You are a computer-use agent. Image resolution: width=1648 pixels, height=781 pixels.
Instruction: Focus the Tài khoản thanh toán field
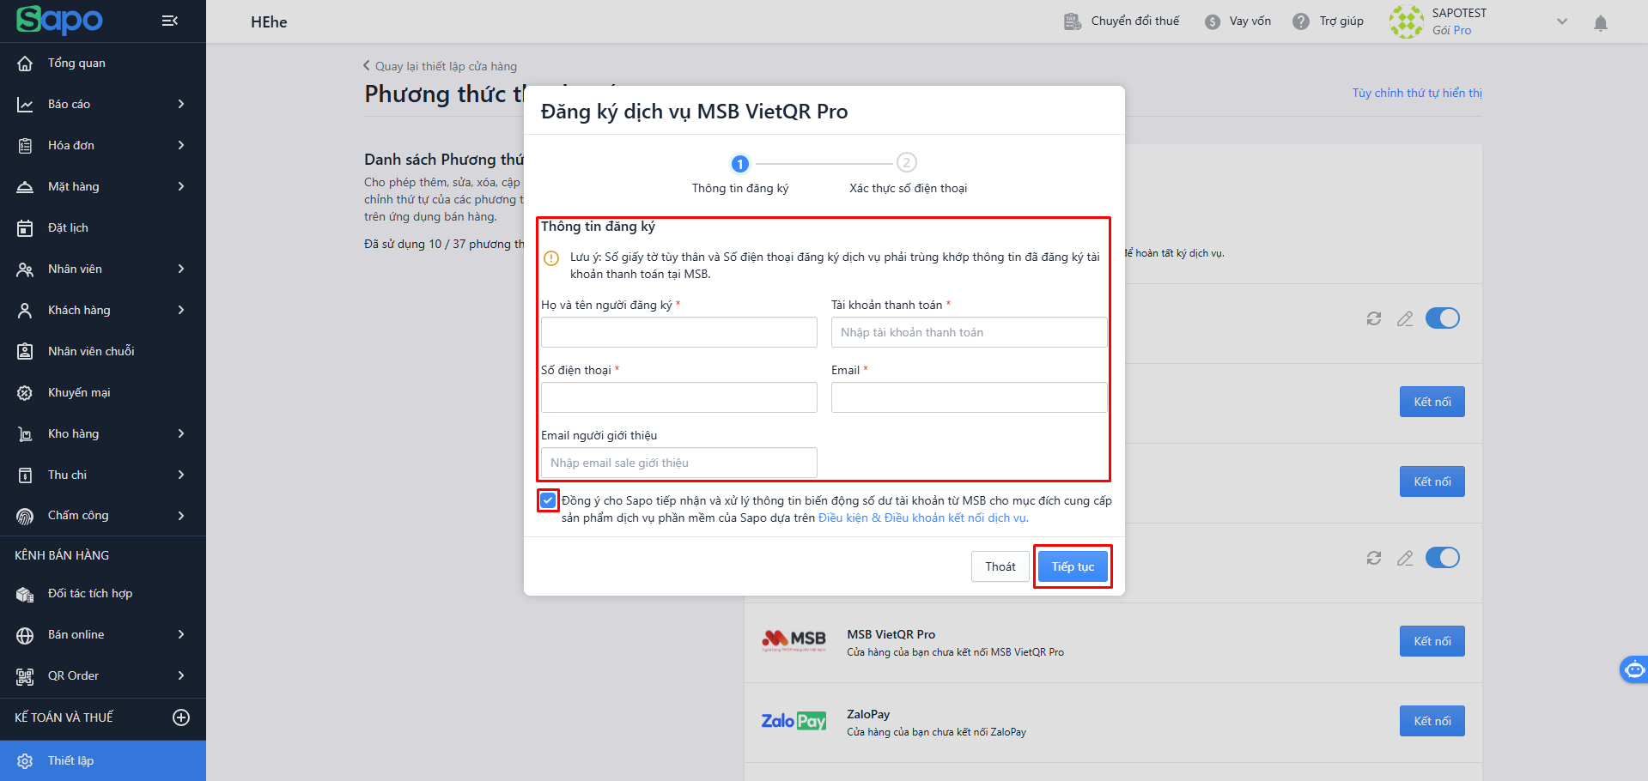click(x=970, y=332)
